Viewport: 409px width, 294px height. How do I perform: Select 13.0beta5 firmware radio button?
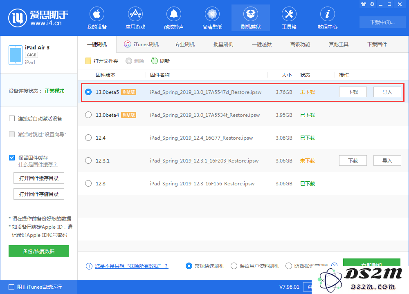pos(88,92)
